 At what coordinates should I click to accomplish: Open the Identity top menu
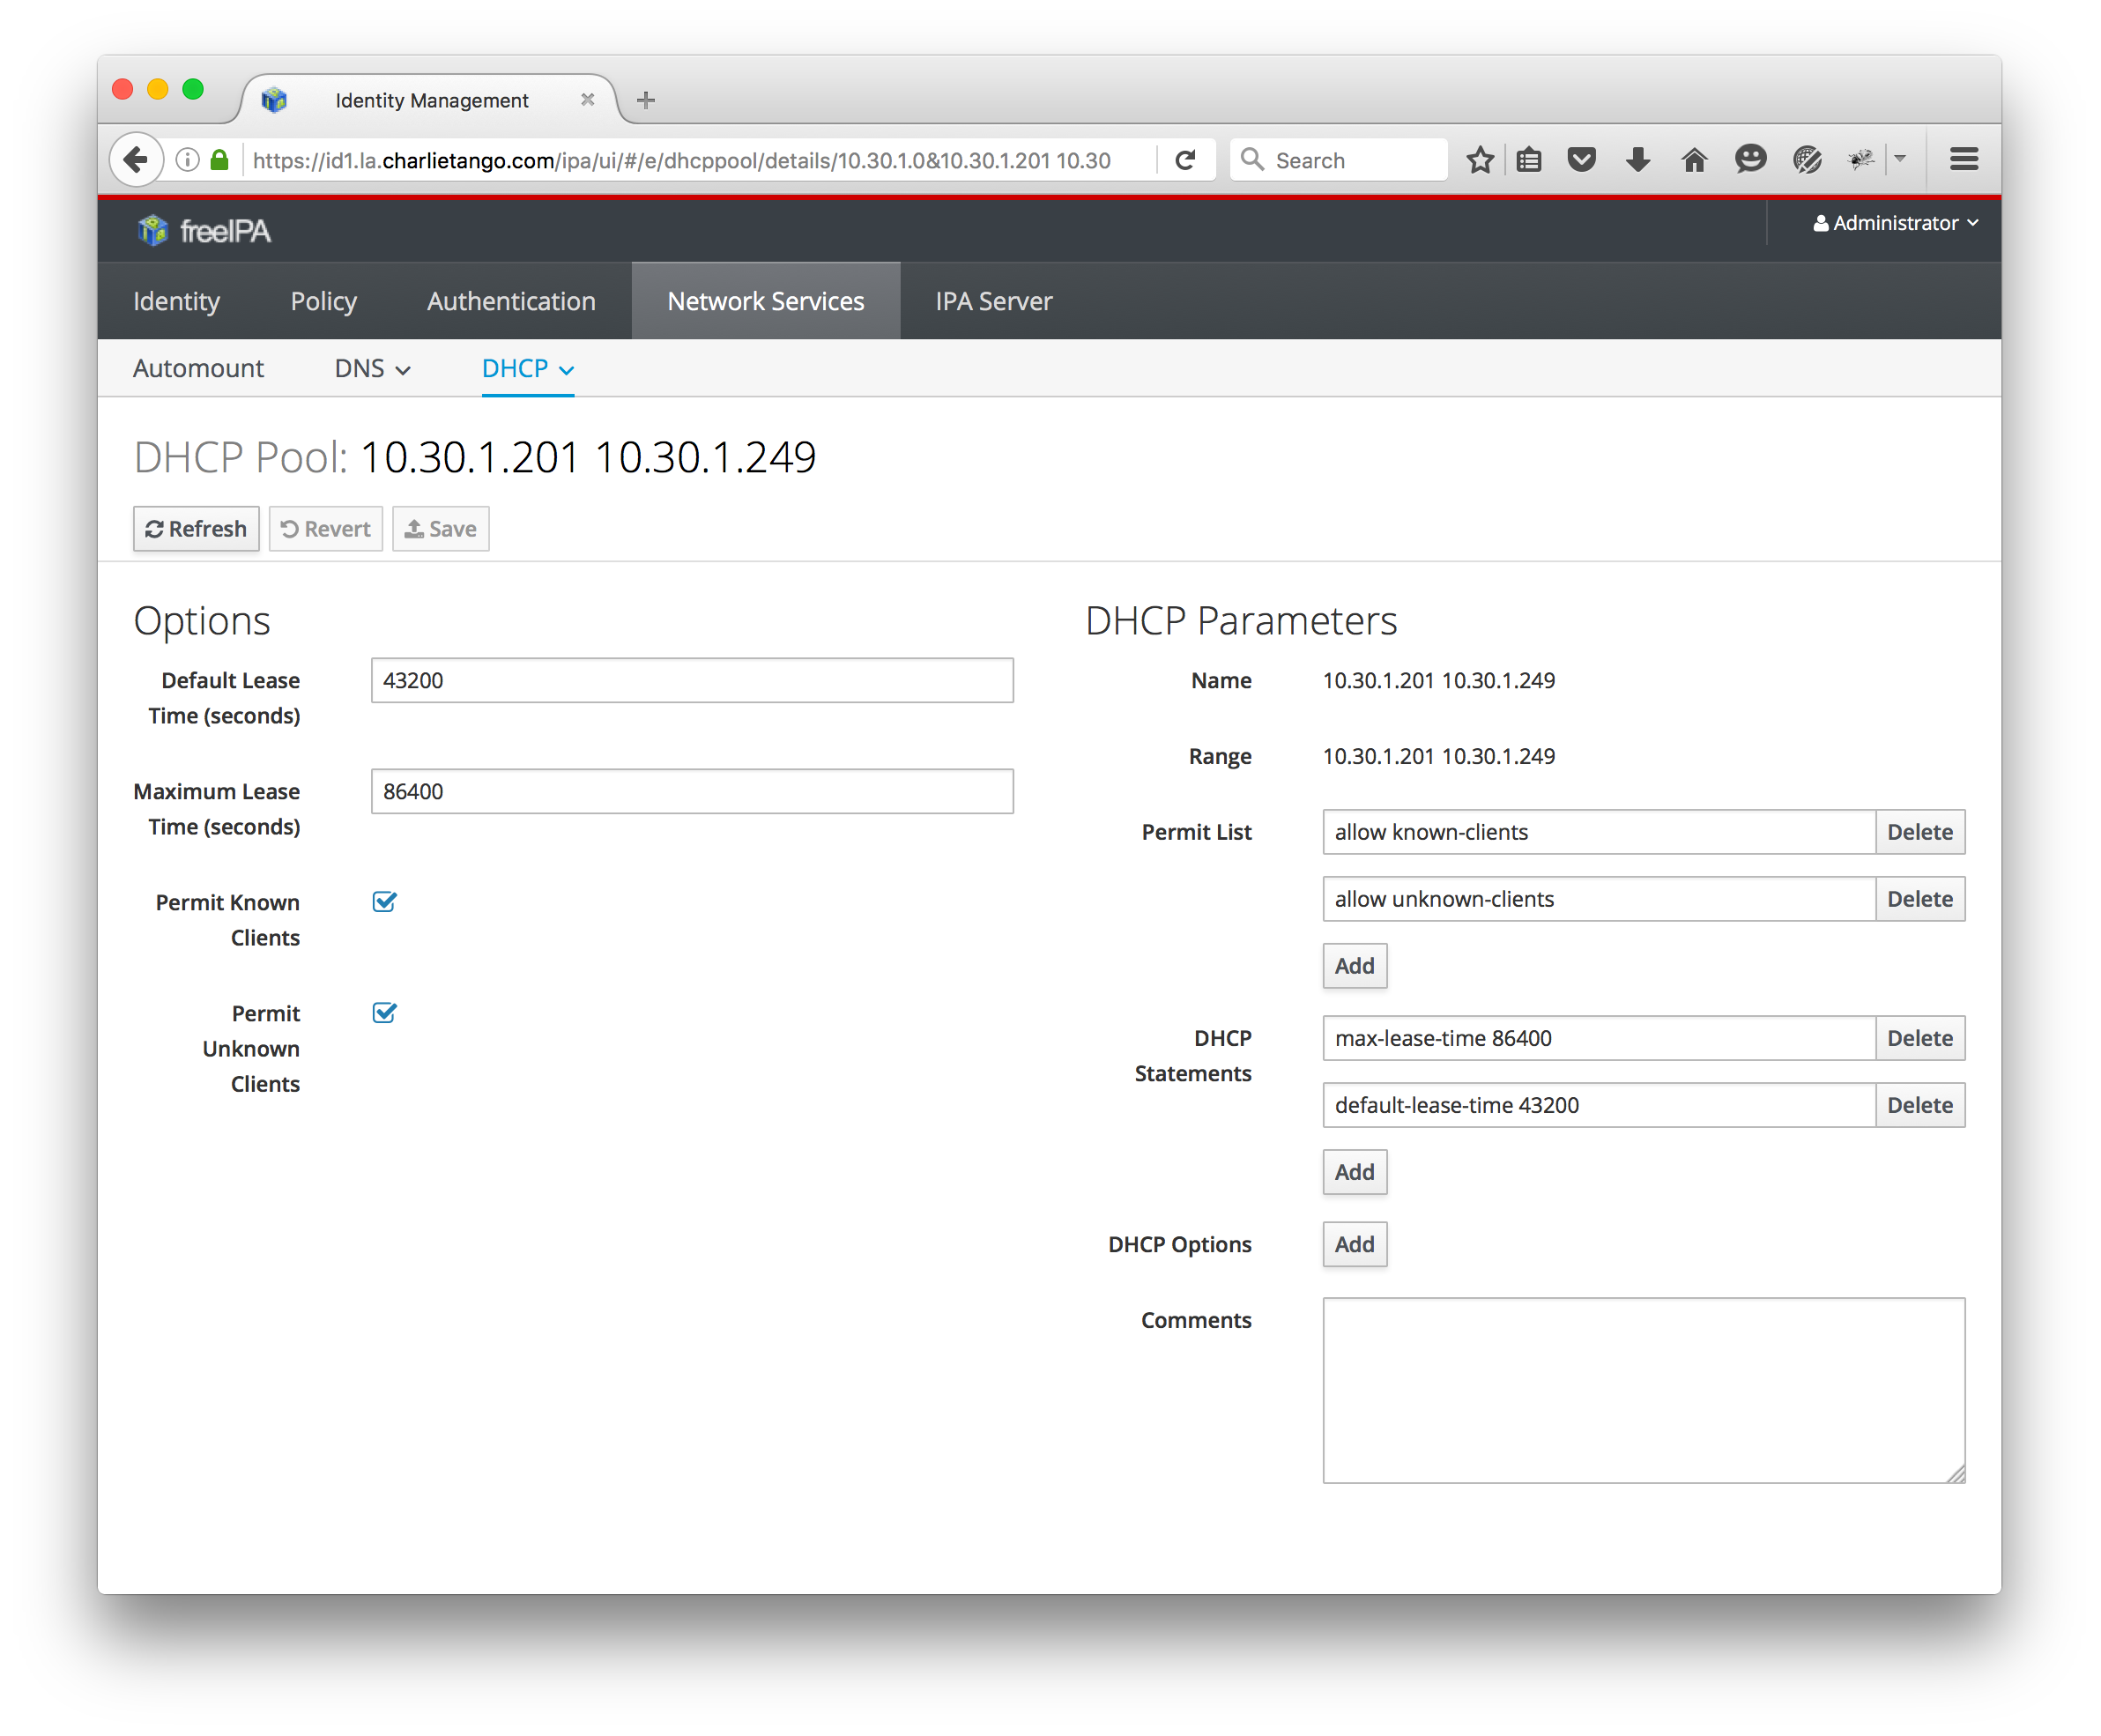[x=177, y=301]
